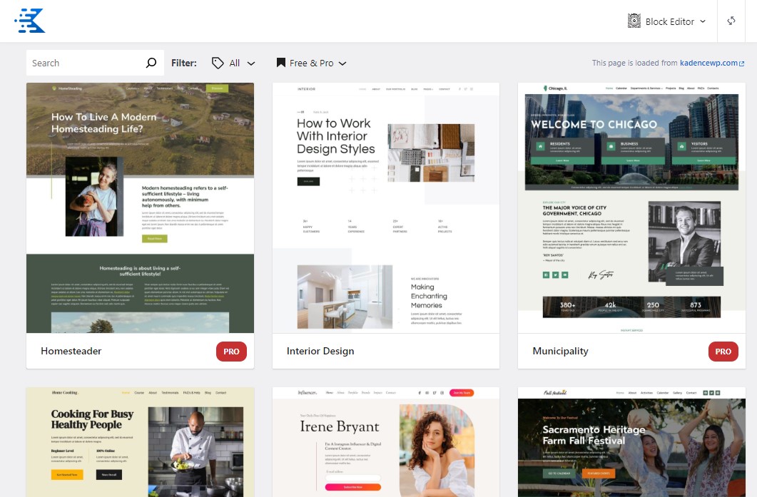This screenshot has height=497, width=757.
Task: Select the Municipality template thumbnail
Action: (x=631, y=208)
